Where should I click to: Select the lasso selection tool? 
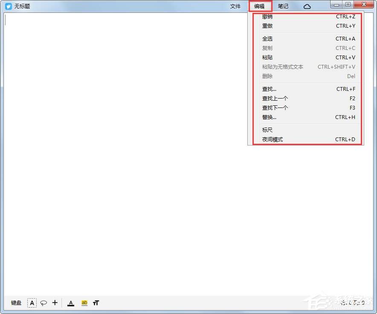click(43, 303)
